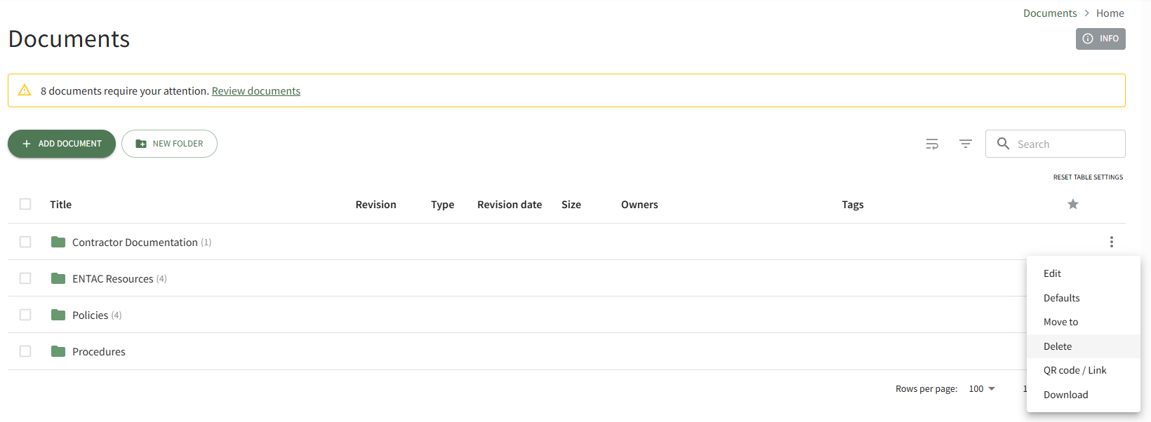Click the star favorites column icon
This screenshot has height=422, width=1151.
(1072, 204)
